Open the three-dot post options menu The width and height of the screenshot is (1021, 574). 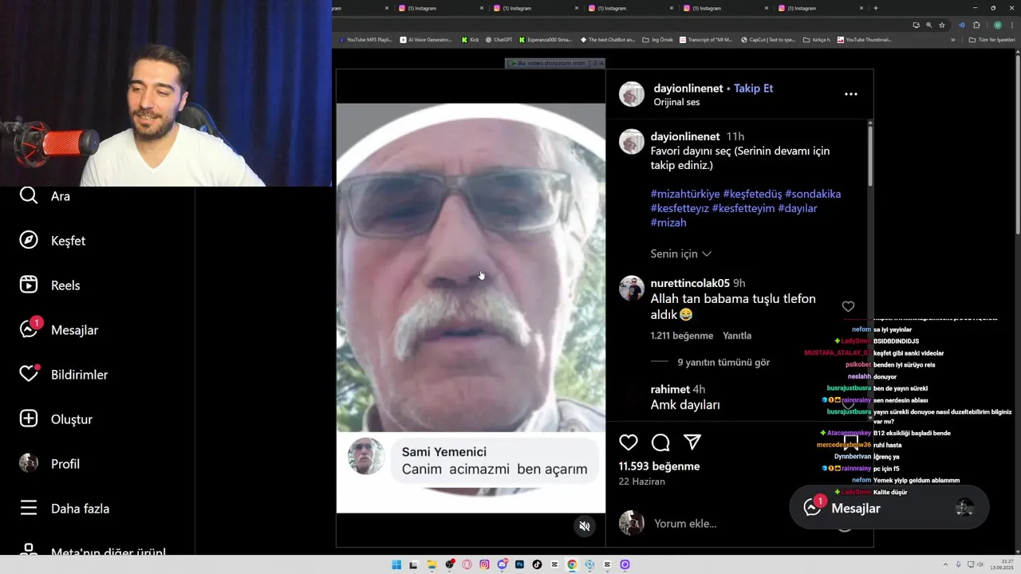[x=851, y=94]
